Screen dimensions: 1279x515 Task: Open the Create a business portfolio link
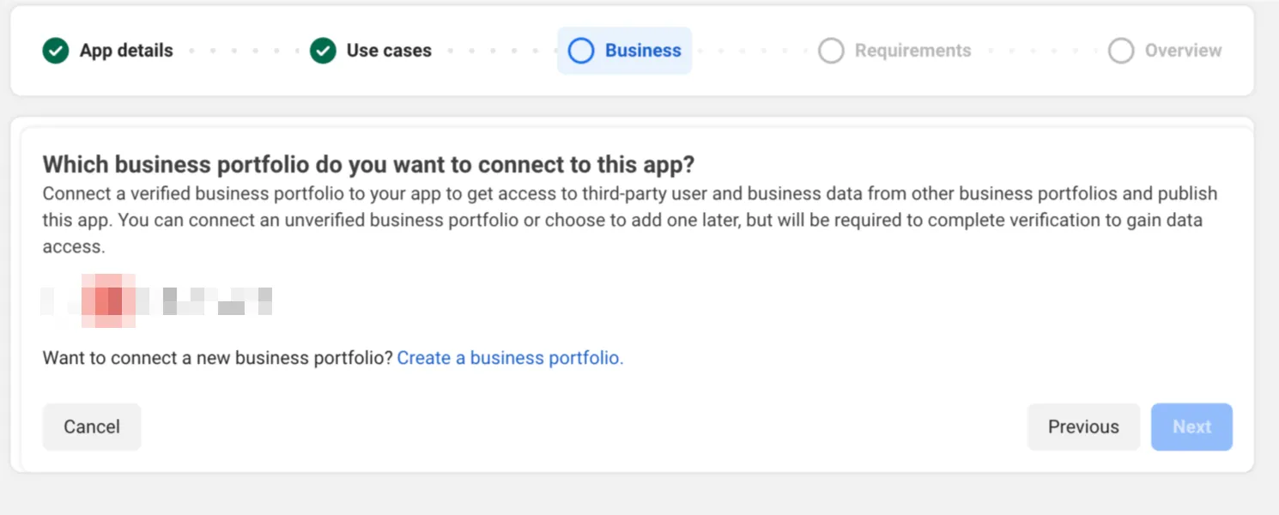510,358
